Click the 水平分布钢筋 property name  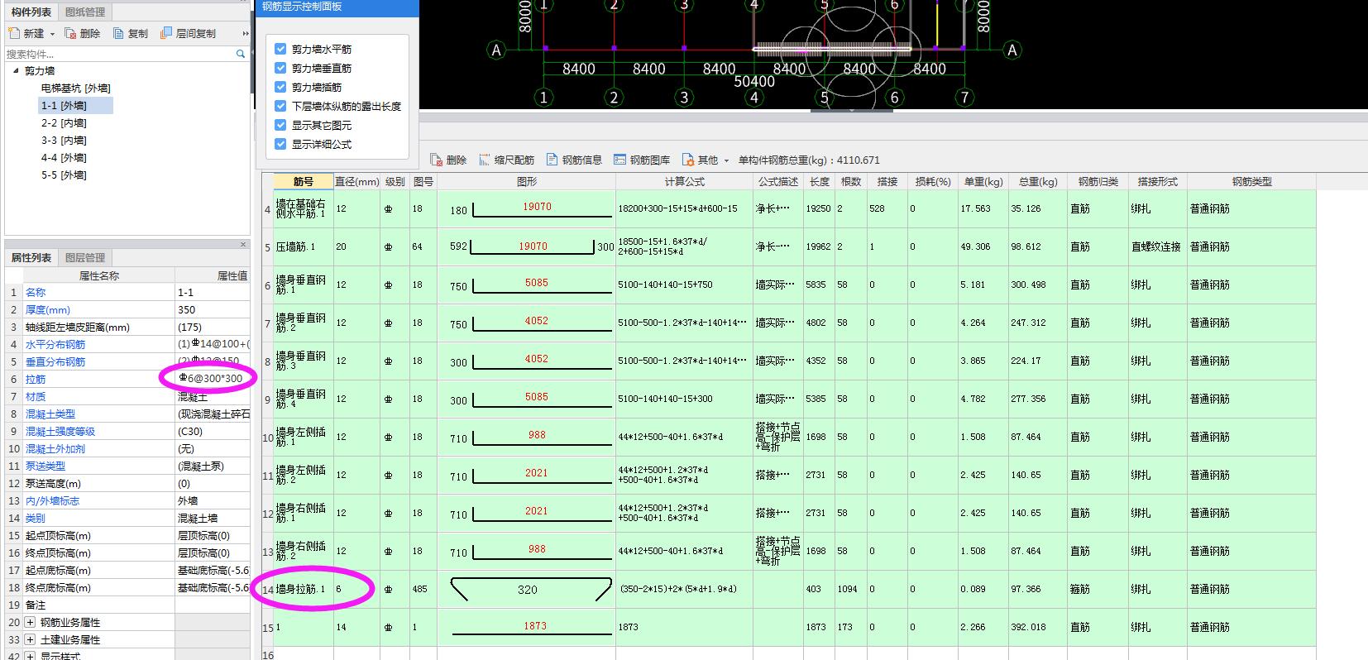pyautogui.click(x=55, y=345)
